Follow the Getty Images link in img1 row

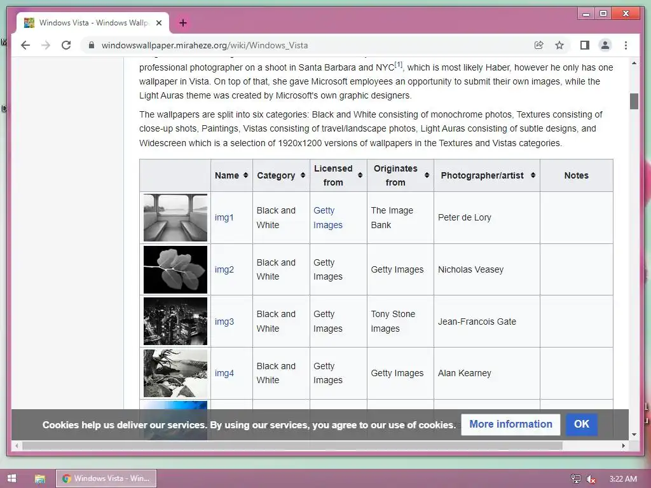coord(327,217)
